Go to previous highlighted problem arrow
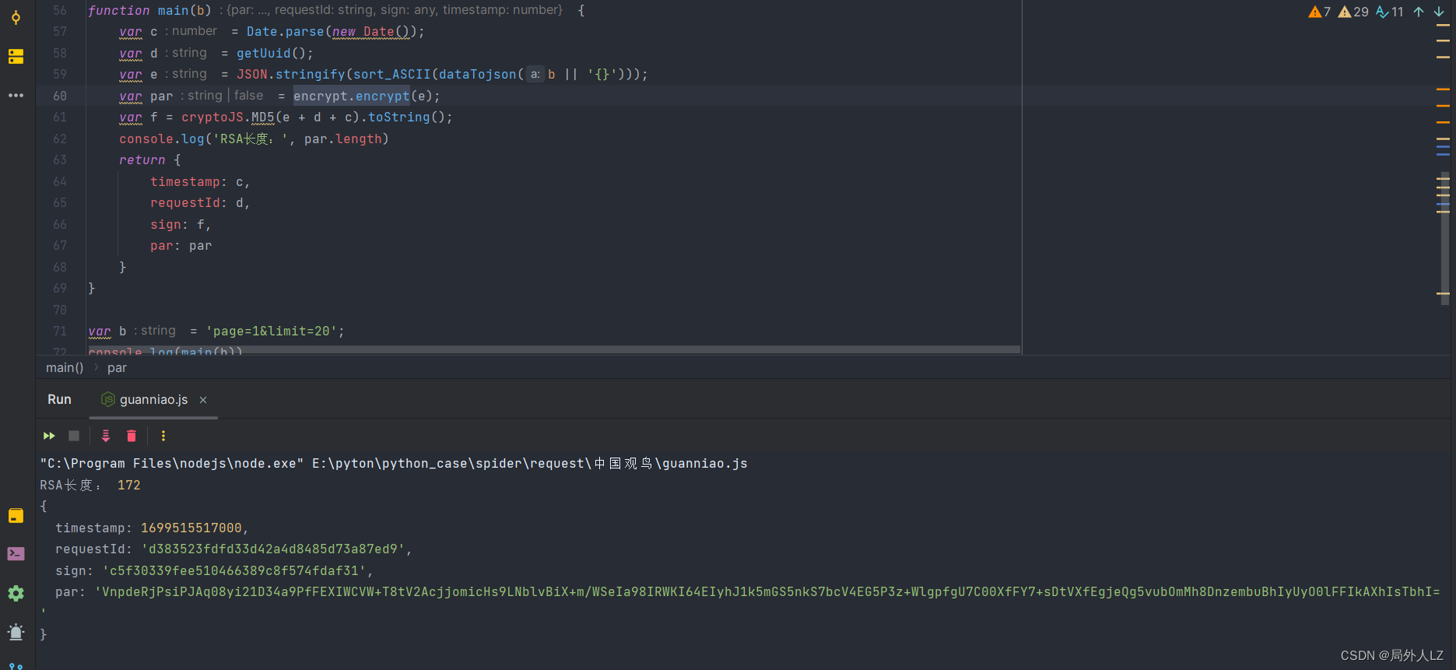1456x670 pixels. [x=1419, y=12]
